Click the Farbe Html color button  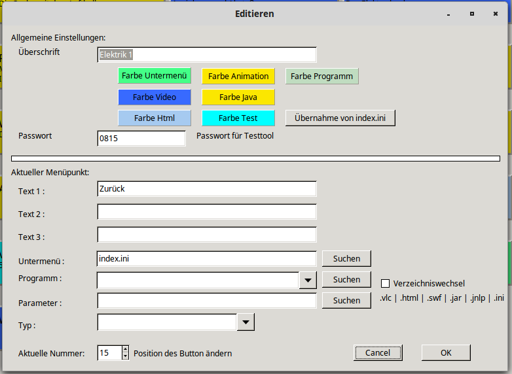click(155, 118)
